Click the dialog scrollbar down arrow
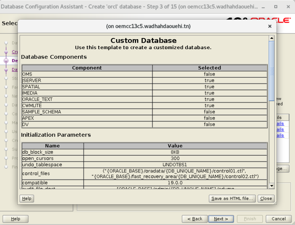Image resolution: width=295 pixels, height=225 pixels. click(x=272, y=186)
